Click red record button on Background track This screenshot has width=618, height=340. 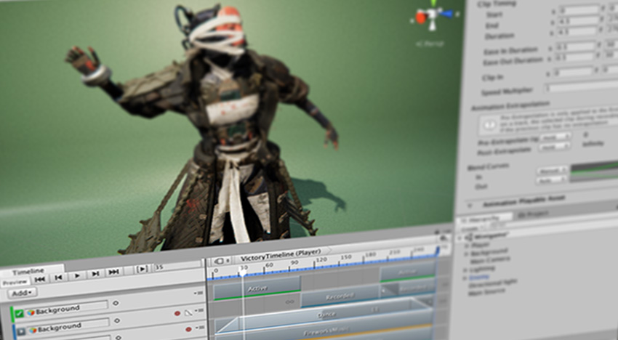point(177,313)
